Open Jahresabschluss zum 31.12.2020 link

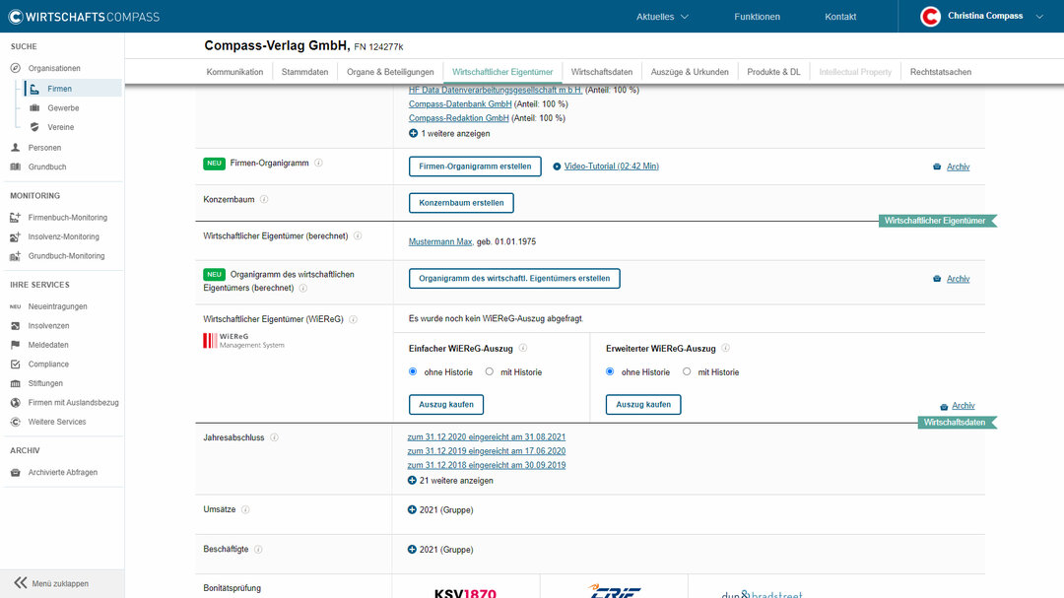tap(487, 437)
